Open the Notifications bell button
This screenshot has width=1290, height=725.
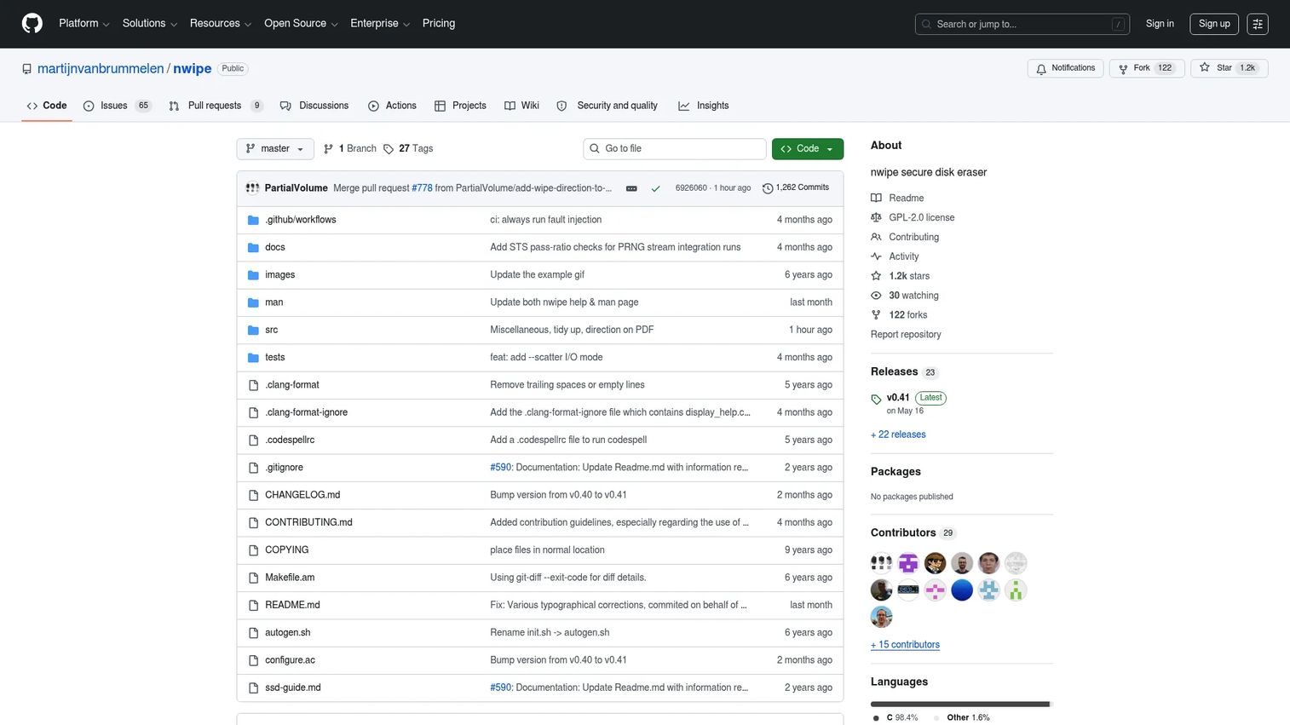tap(1066, 68)
